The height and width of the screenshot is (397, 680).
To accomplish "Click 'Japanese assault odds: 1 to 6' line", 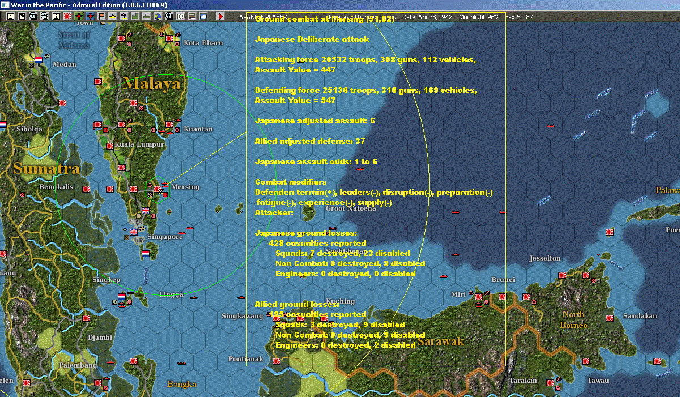I will pos(316,161).
